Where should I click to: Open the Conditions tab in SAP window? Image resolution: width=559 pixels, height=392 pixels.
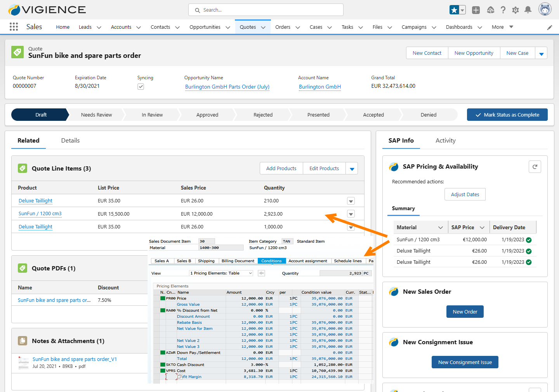pyautogui.click(x=271, y=261)
